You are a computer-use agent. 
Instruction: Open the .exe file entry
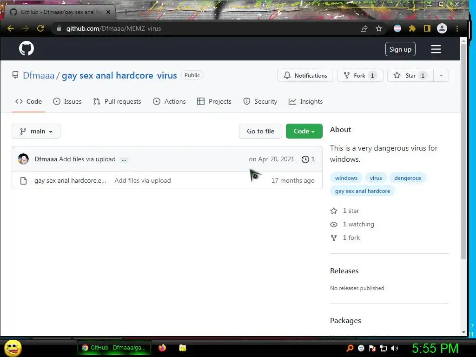tap(70, 181)
